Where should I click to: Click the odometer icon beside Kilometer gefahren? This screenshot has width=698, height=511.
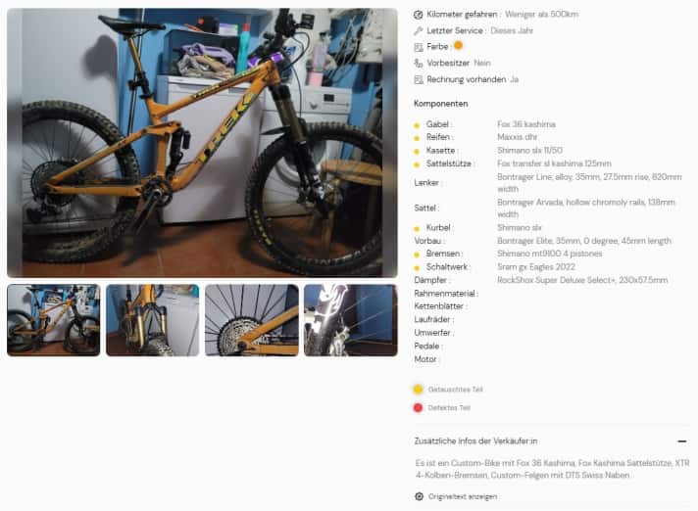tap(418, 15)
